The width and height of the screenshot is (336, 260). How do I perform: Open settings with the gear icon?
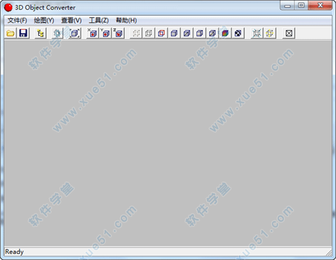click(x=58, y=33)
